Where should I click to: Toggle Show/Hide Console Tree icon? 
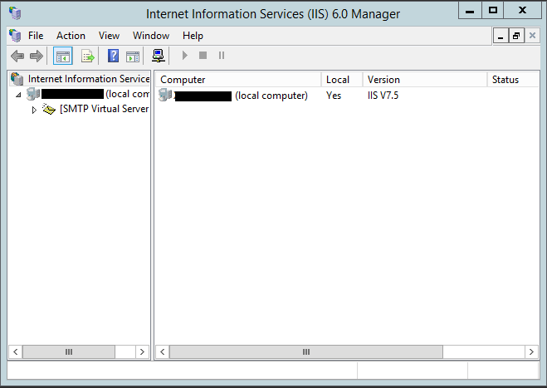[62, 56]
